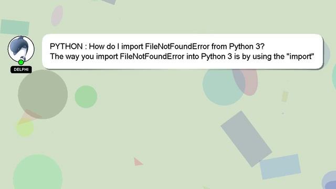Click the large light-green circle at the bottom left
This screenshot has width=336, height=189.
tap(38, 172)
